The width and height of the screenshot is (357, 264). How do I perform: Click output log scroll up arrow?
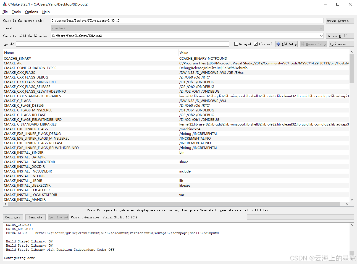(x=351, y=225)
